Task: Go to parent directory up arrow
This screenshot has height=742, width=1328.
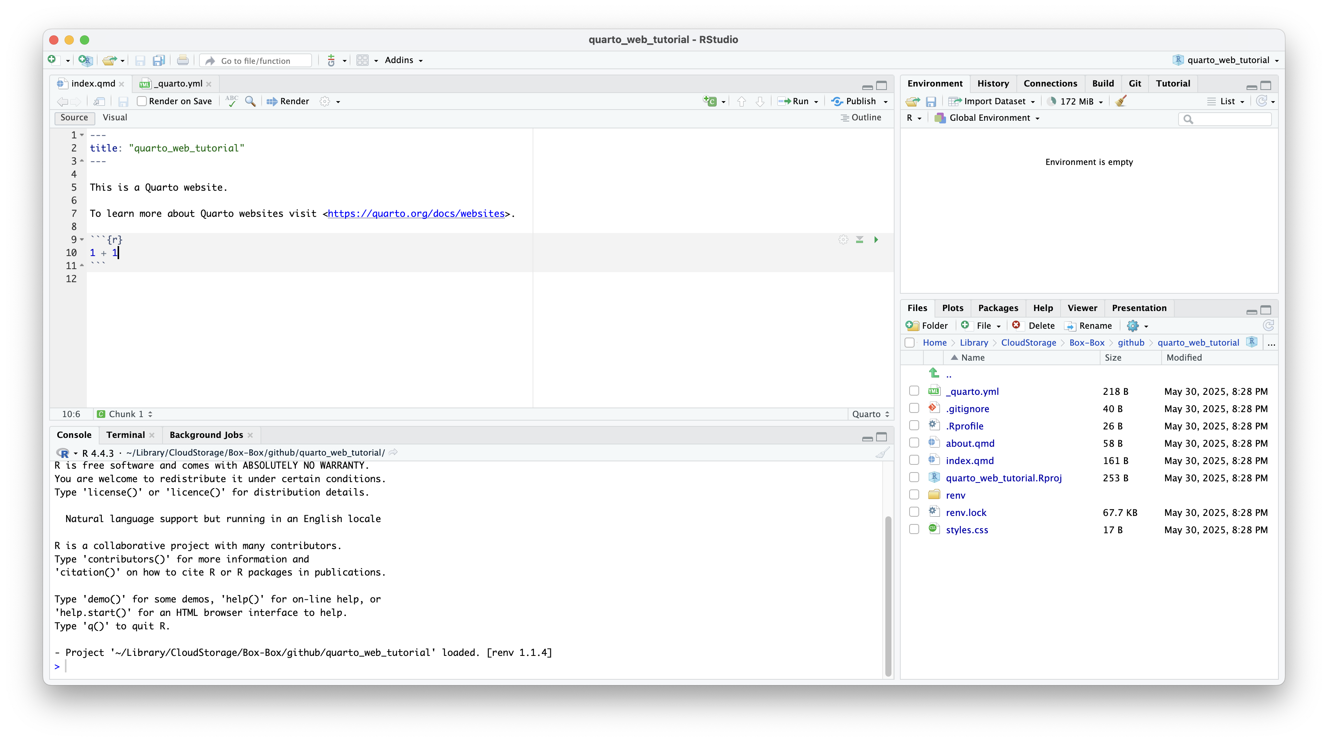Action: pos(934,373)
